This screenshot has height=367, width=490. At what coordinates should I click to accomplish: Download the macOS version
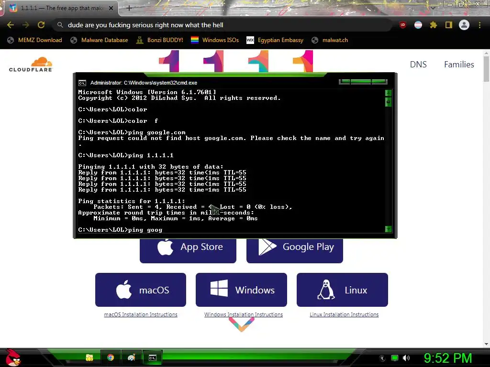141,290
